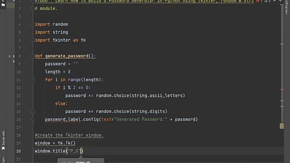
Task: Click line number 8 in the gutter
Action: click(19, 56)
